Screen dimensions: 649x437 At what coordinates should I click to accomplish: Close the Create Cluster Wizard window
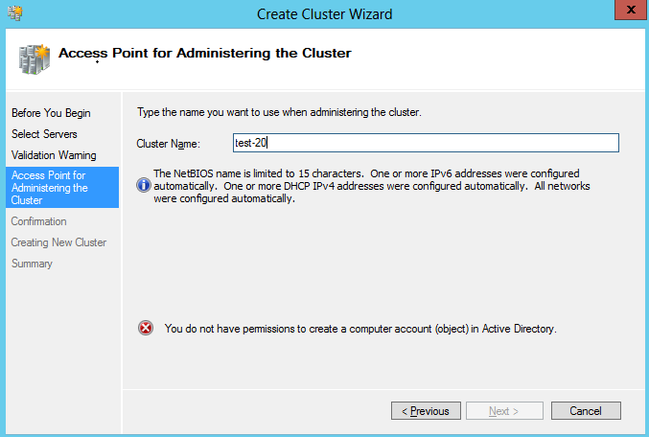click(631, 10)
